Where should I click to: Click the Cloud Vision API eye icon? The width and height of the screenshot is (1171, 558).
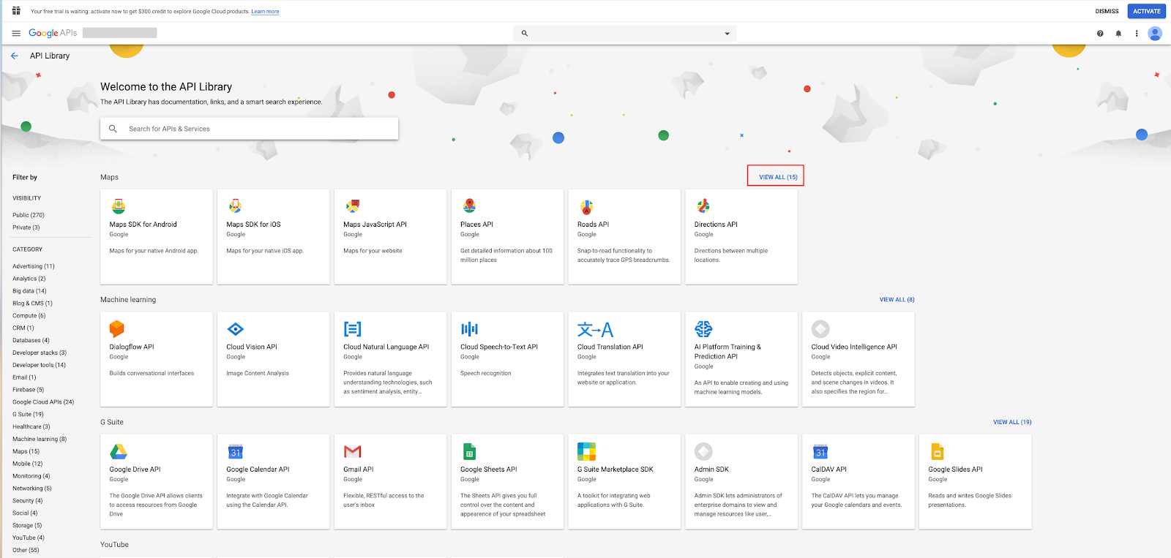pyautogui.click(x=235, y=328)
